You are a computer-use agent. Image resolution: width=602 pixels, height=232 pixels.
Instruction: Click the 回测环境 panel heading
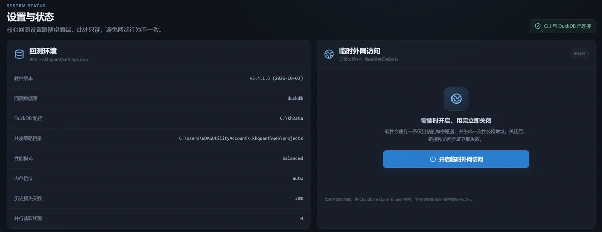pos(43,51)
